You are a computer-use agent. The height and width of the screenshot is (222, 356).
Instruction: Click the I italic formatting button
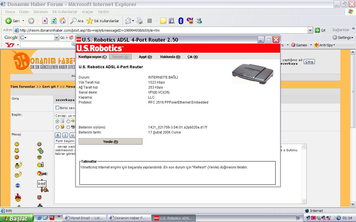[x=65, y=135]
